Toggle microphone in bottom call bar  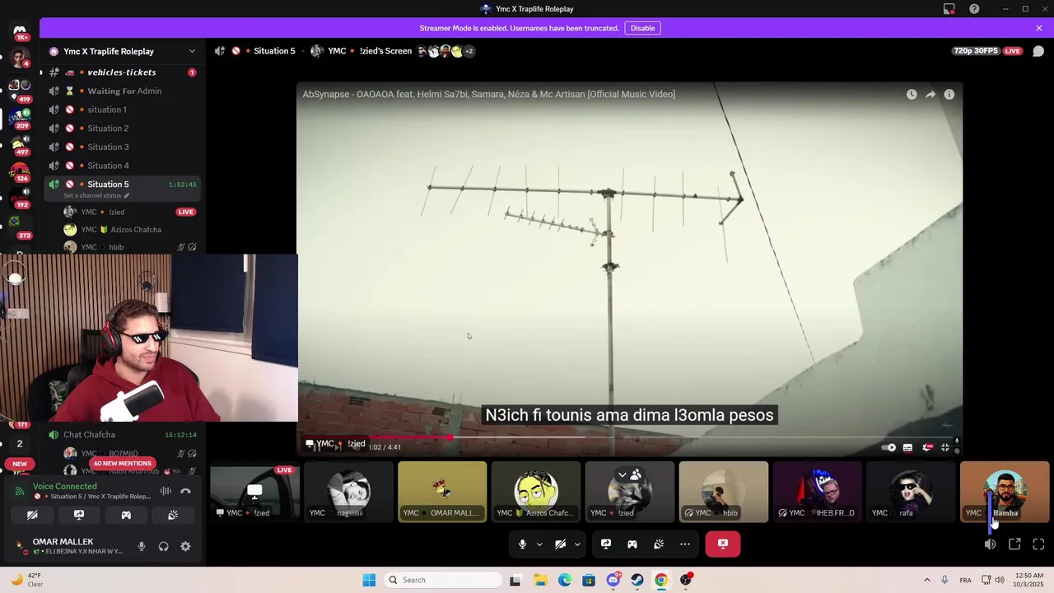522,544
